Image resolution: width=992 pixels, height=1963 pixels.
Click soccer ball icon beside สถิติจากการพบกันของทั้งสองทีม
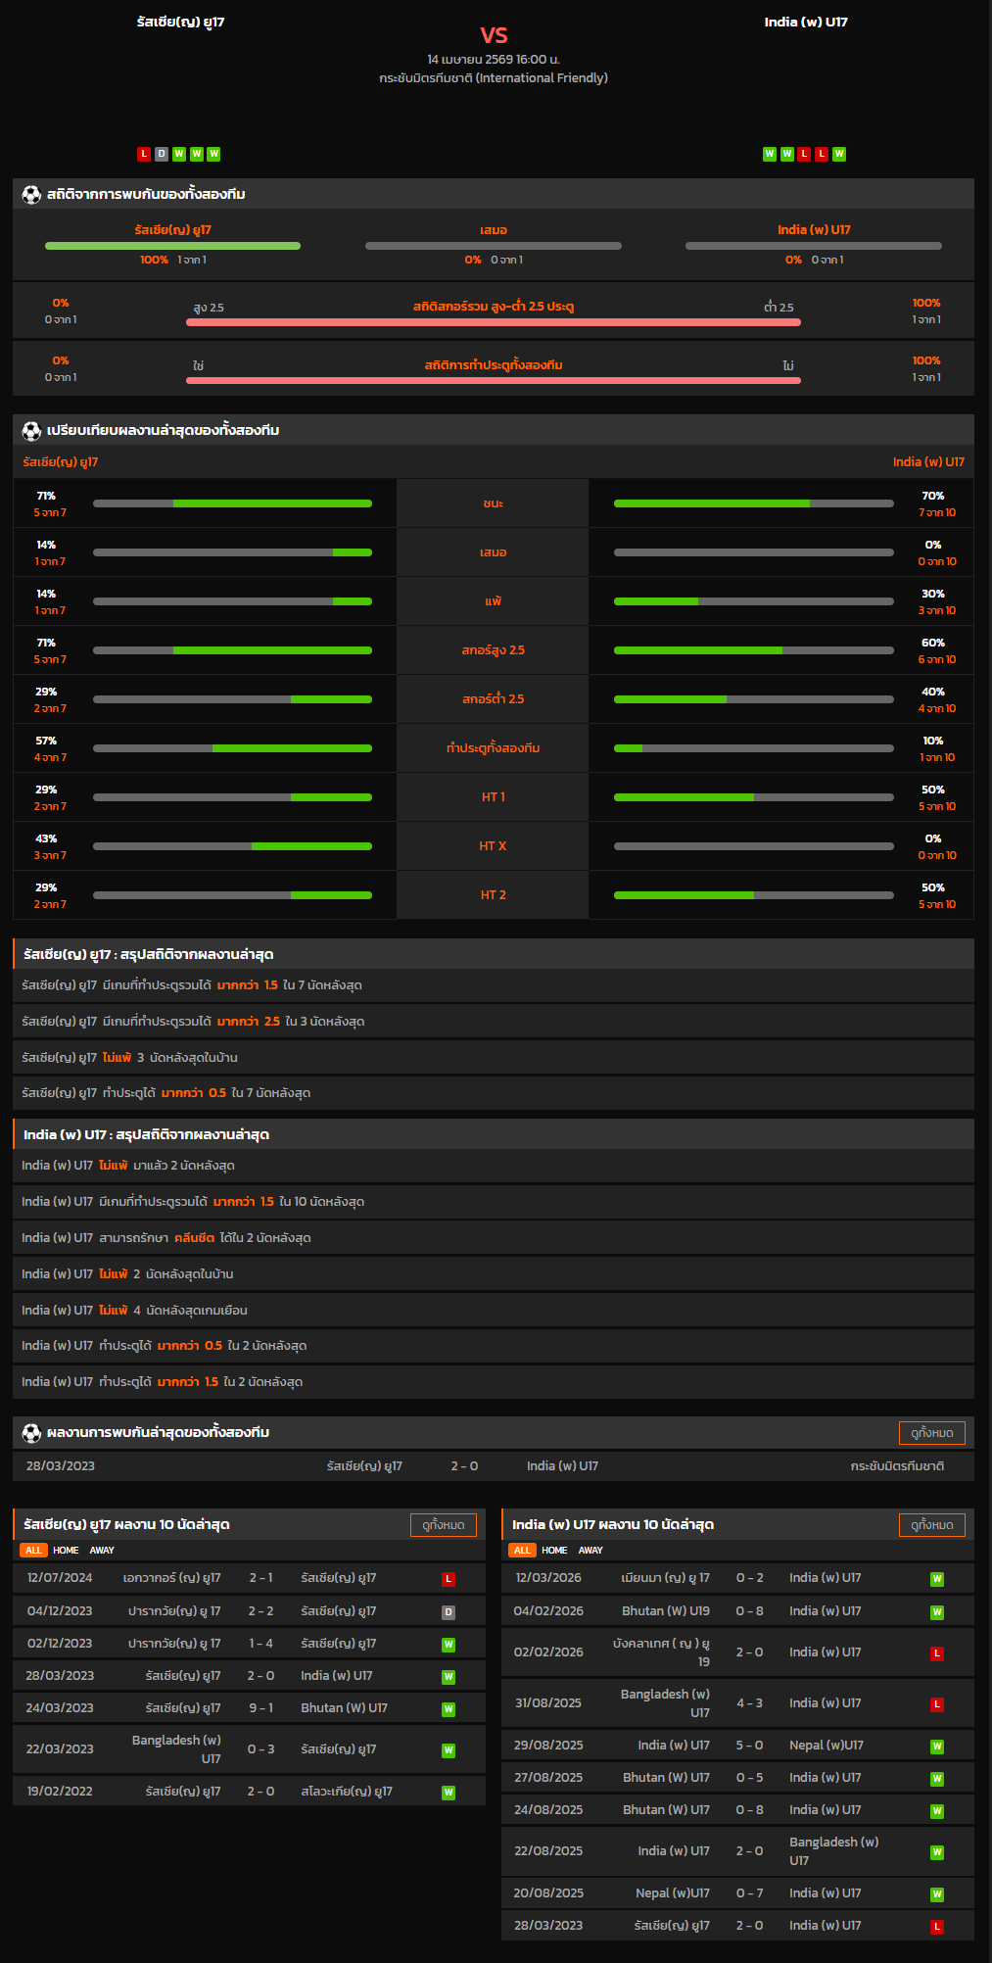point(31,194)
